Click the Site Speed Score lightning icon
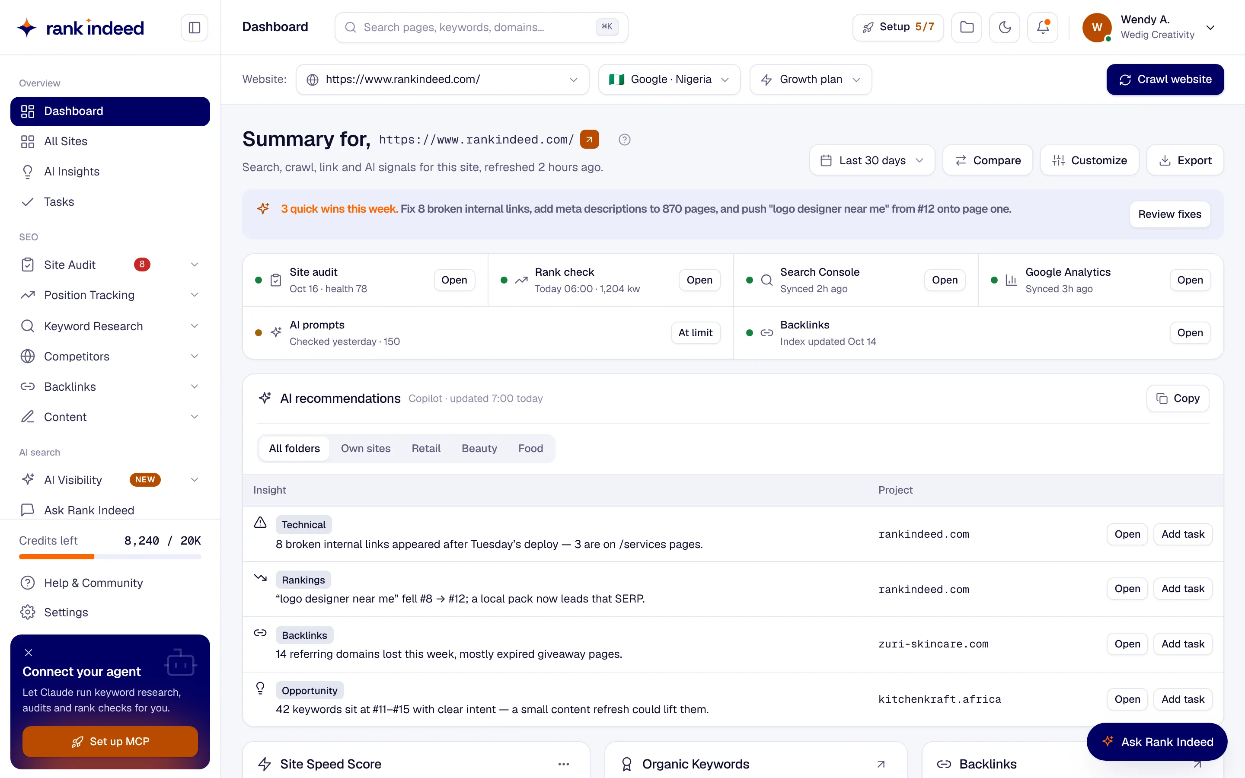 point(265,764)
